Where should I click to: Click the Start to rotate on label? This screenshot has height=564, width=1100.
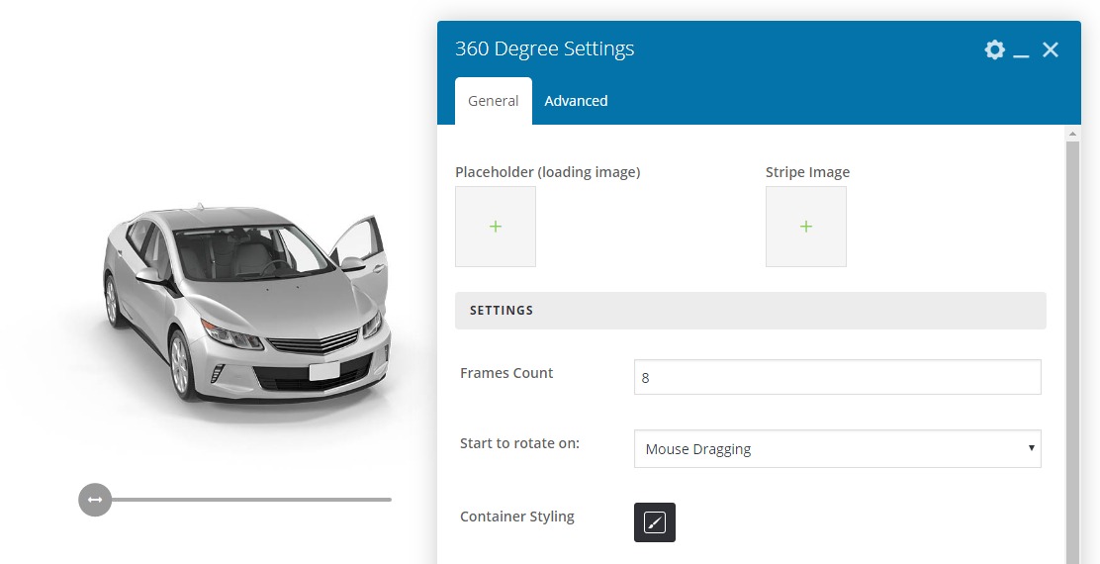(519, 443)
